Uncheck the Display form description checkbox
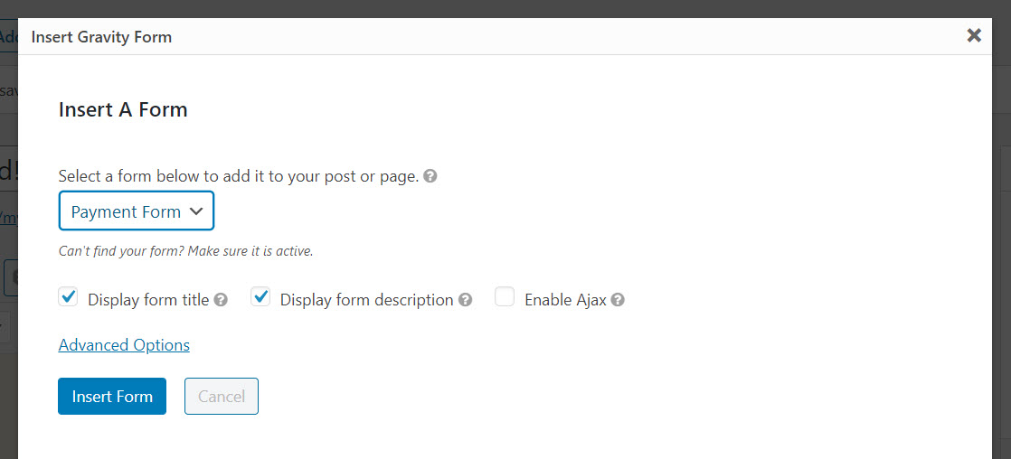 click(x=260, y=297)
